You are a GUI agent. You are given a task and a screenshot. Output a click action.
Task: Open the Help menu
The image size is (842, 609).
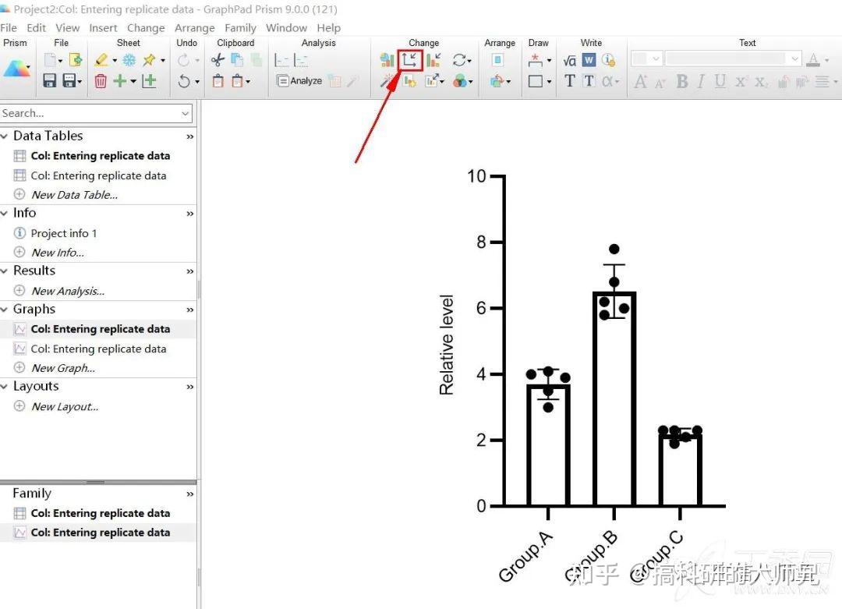(x=329, y=28)
